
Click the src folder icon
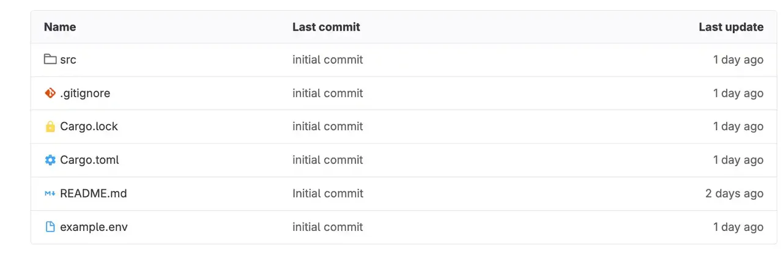click(50, 60)
